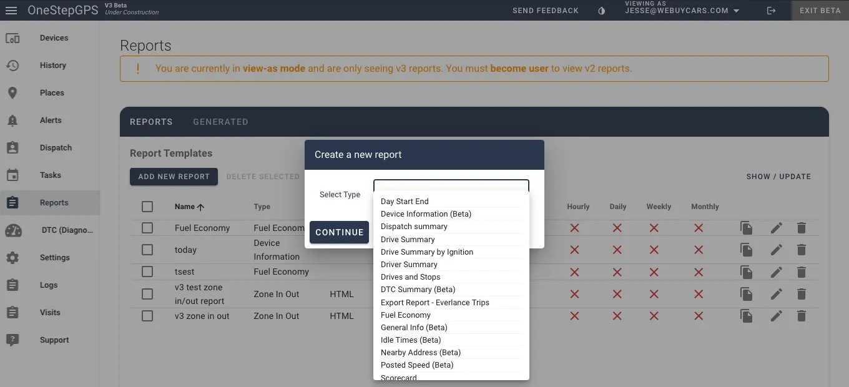The width and height of the screenshot is (849, 387).
Task: Select the header checkbox above the report list
Action: (147, 206)
